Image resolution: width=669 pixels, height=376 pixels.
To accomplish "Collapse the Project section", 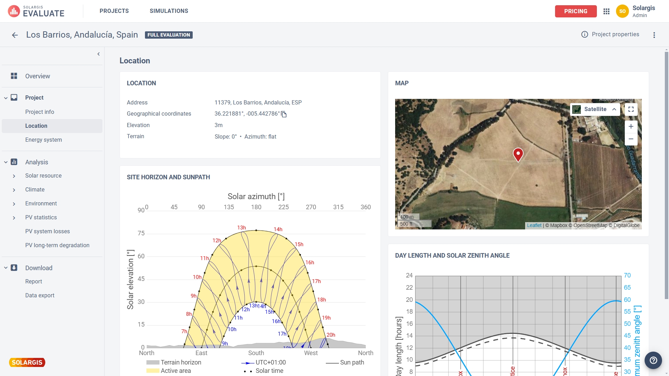I will pyautogui.click(x=6, y=98).
